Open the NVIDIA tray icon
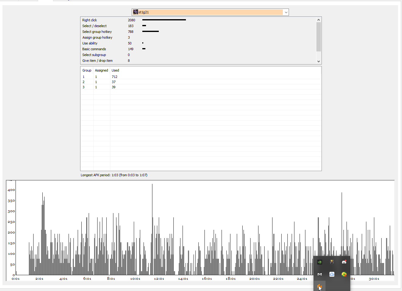This screenshot has width=402, height=291. 320,262
